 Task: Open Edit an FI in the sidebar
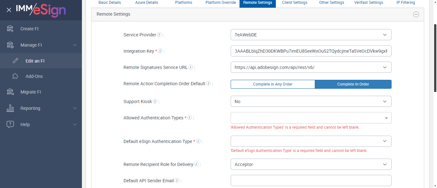[x=35, y=61]
